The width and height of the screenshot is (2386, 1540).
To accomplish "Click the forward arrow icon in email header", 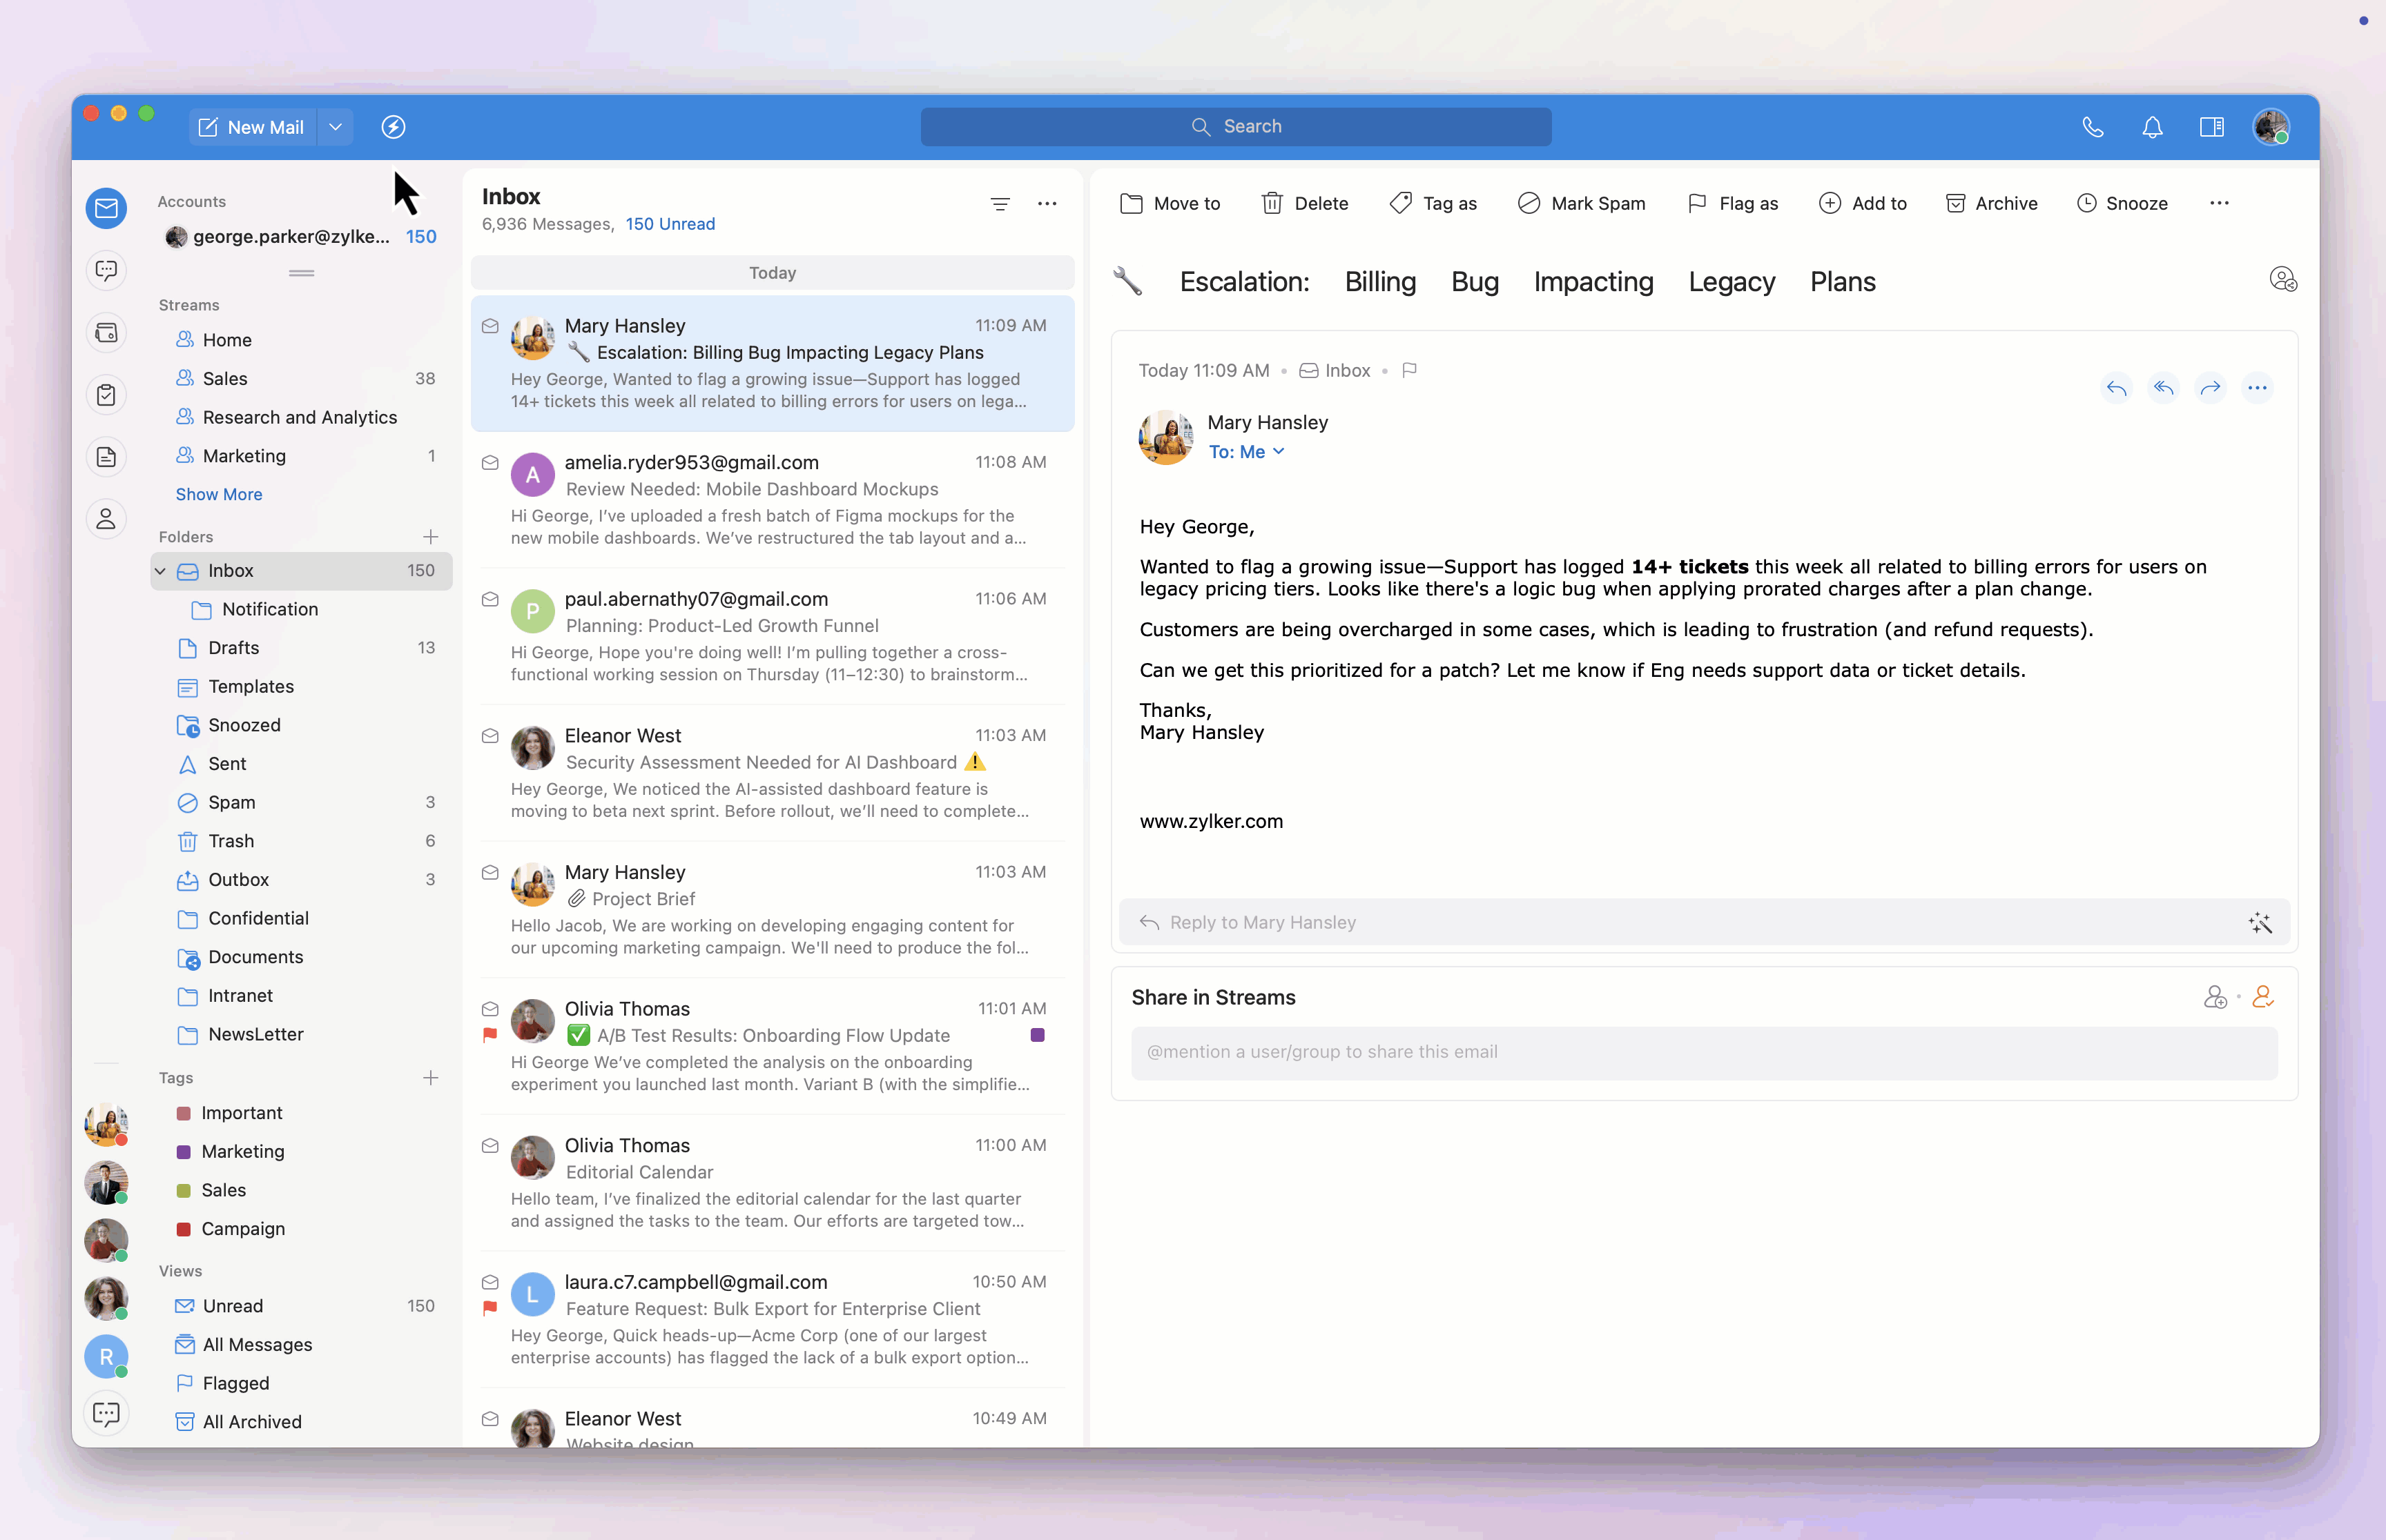I will point(2210,388).
